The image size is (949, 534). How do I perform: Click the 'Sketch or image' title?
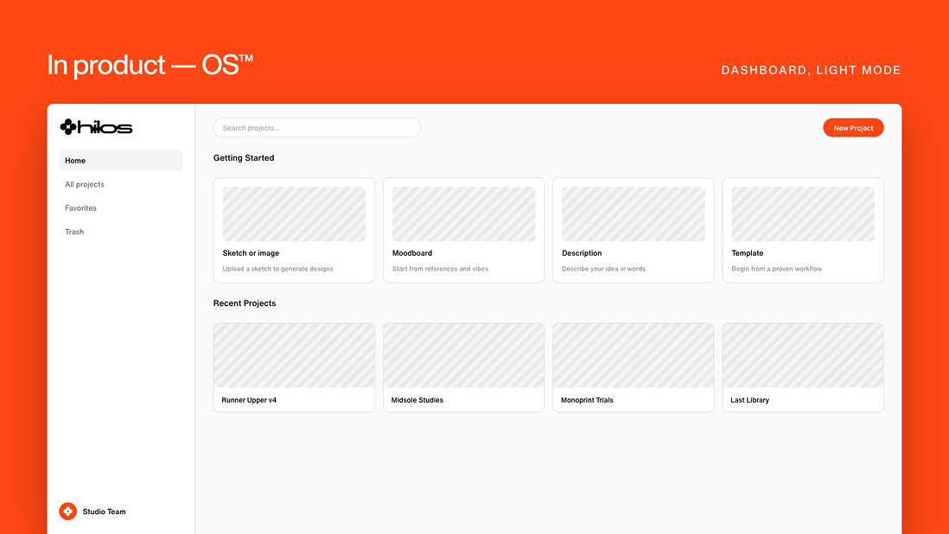[251, 253]
